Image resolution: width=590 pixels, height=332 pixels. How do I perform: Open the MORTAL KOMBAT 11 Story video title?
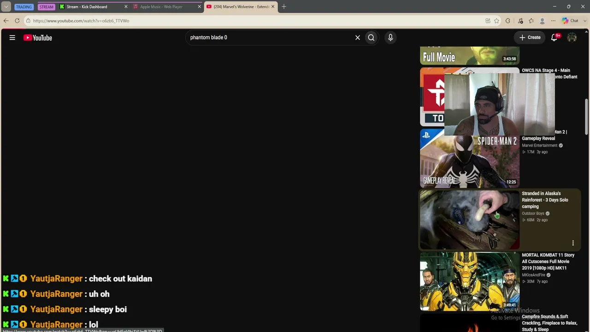[x=548, y=261]
